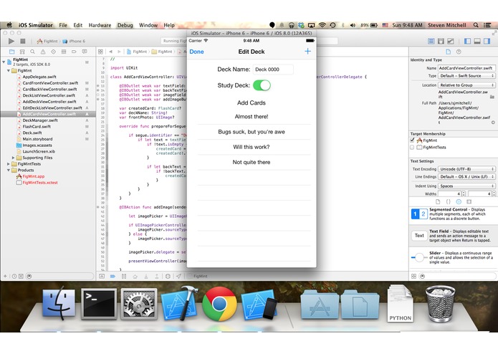Open the Text Encoding dropdown
This screenshot has height=354, width=498.
[x=466, y=169]
